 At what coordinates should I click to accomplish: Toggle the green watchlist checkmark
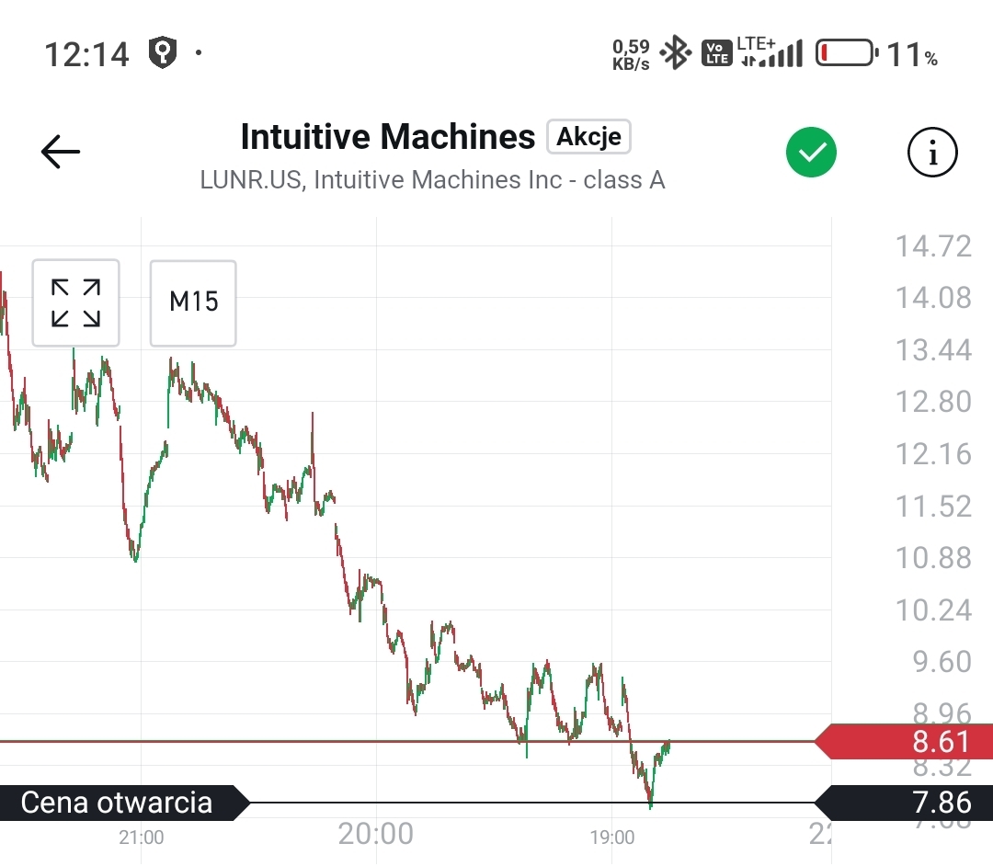point(811,153)
